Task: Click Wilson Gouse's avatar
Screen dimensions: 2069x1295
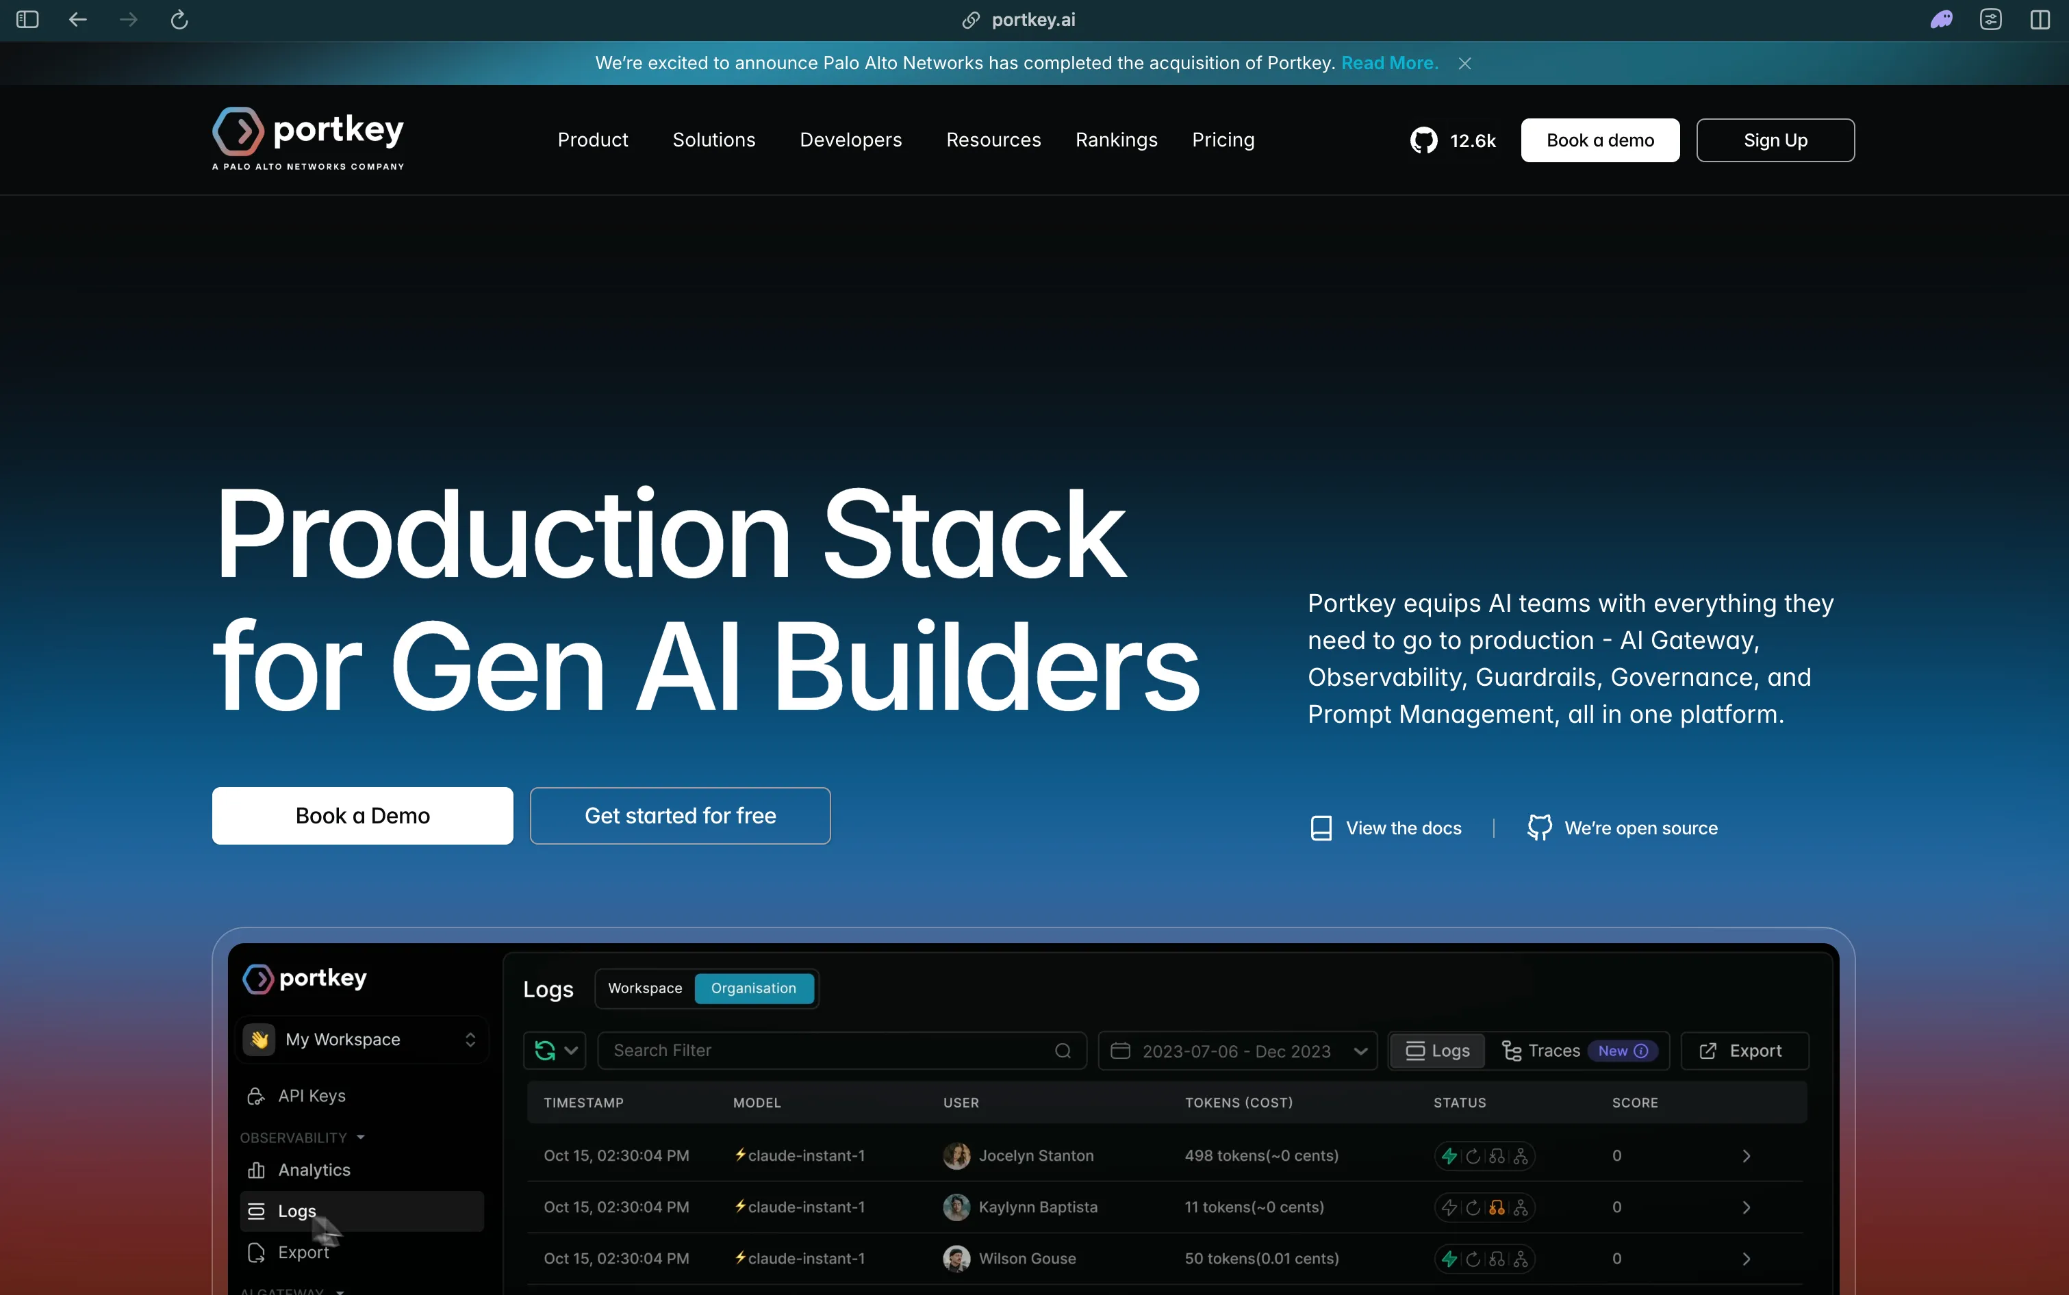Action: (956, 1259)
